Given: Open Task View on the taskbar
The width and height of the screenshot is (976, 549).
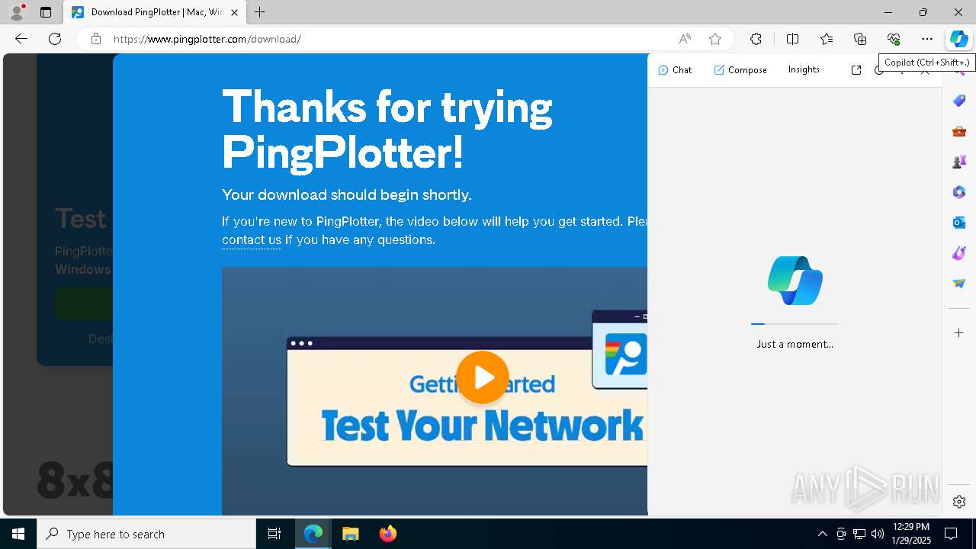Looking at the screenshot, I should [x=274, y=534].
